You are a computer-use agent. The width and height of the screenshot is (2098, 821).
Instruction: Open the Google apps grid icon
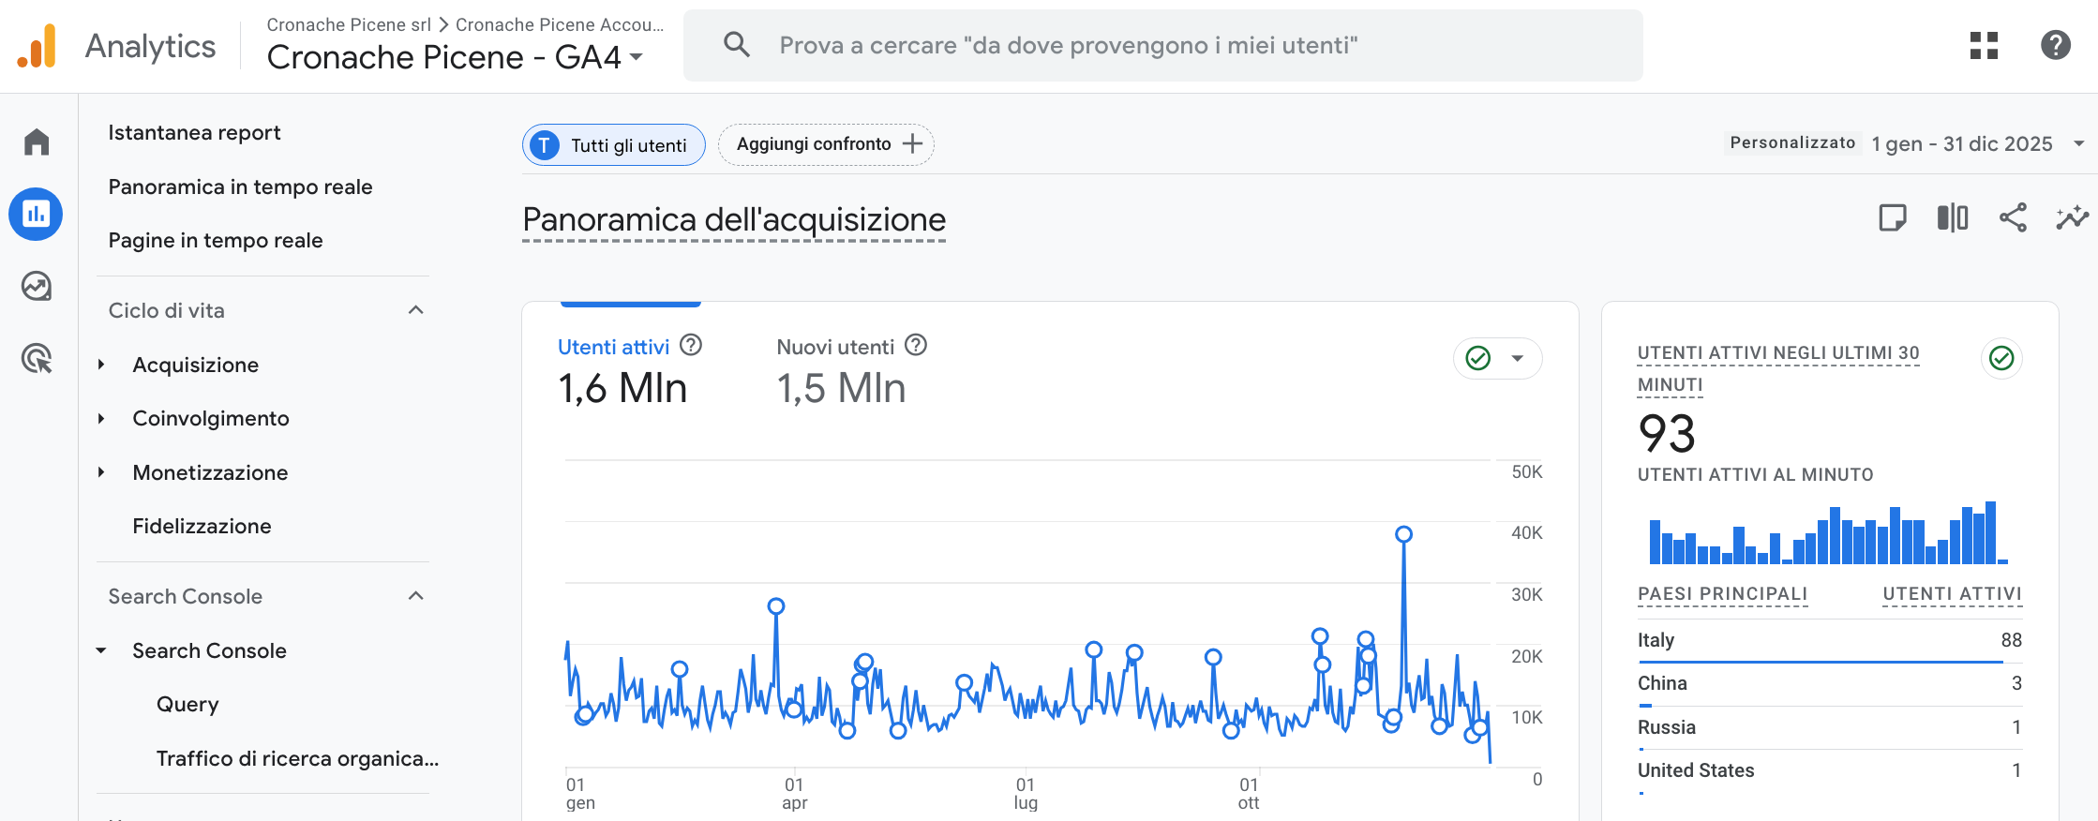(x=1984, y=45)
